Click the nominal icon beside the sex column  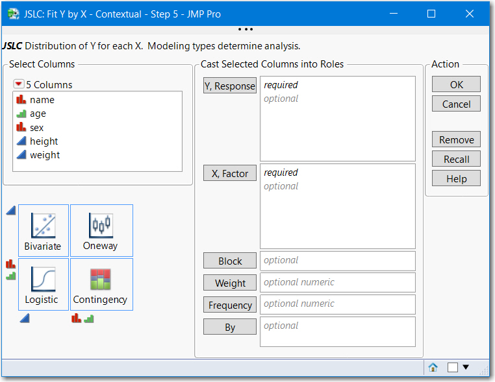pos(21,127)
